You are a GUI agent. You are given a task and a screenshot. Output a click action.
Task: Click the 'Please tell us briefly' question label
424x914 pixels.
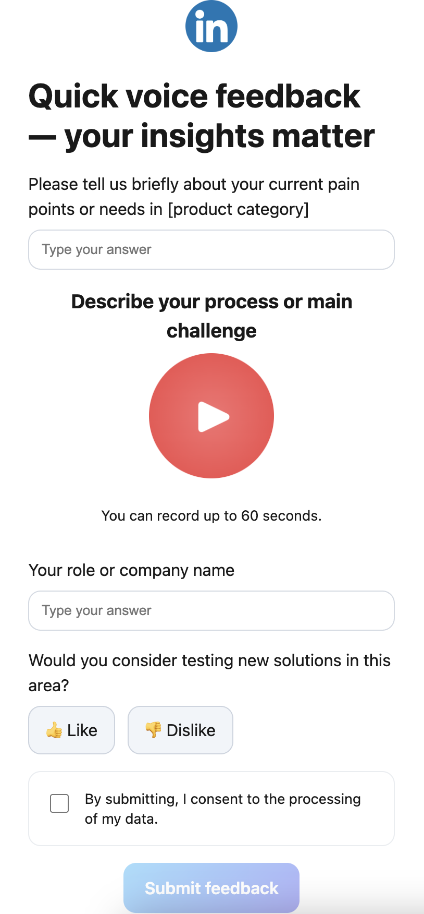coord(194,184)
